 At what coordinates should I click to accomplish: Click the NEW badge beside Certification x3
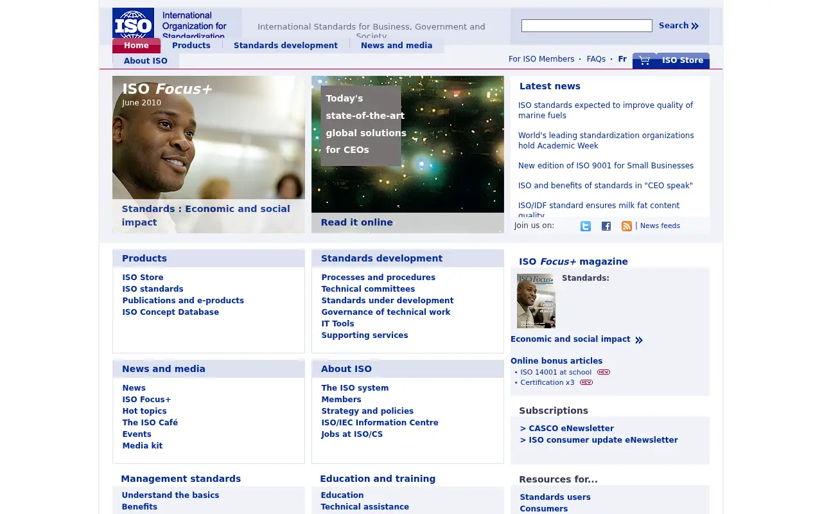point(586,382)
